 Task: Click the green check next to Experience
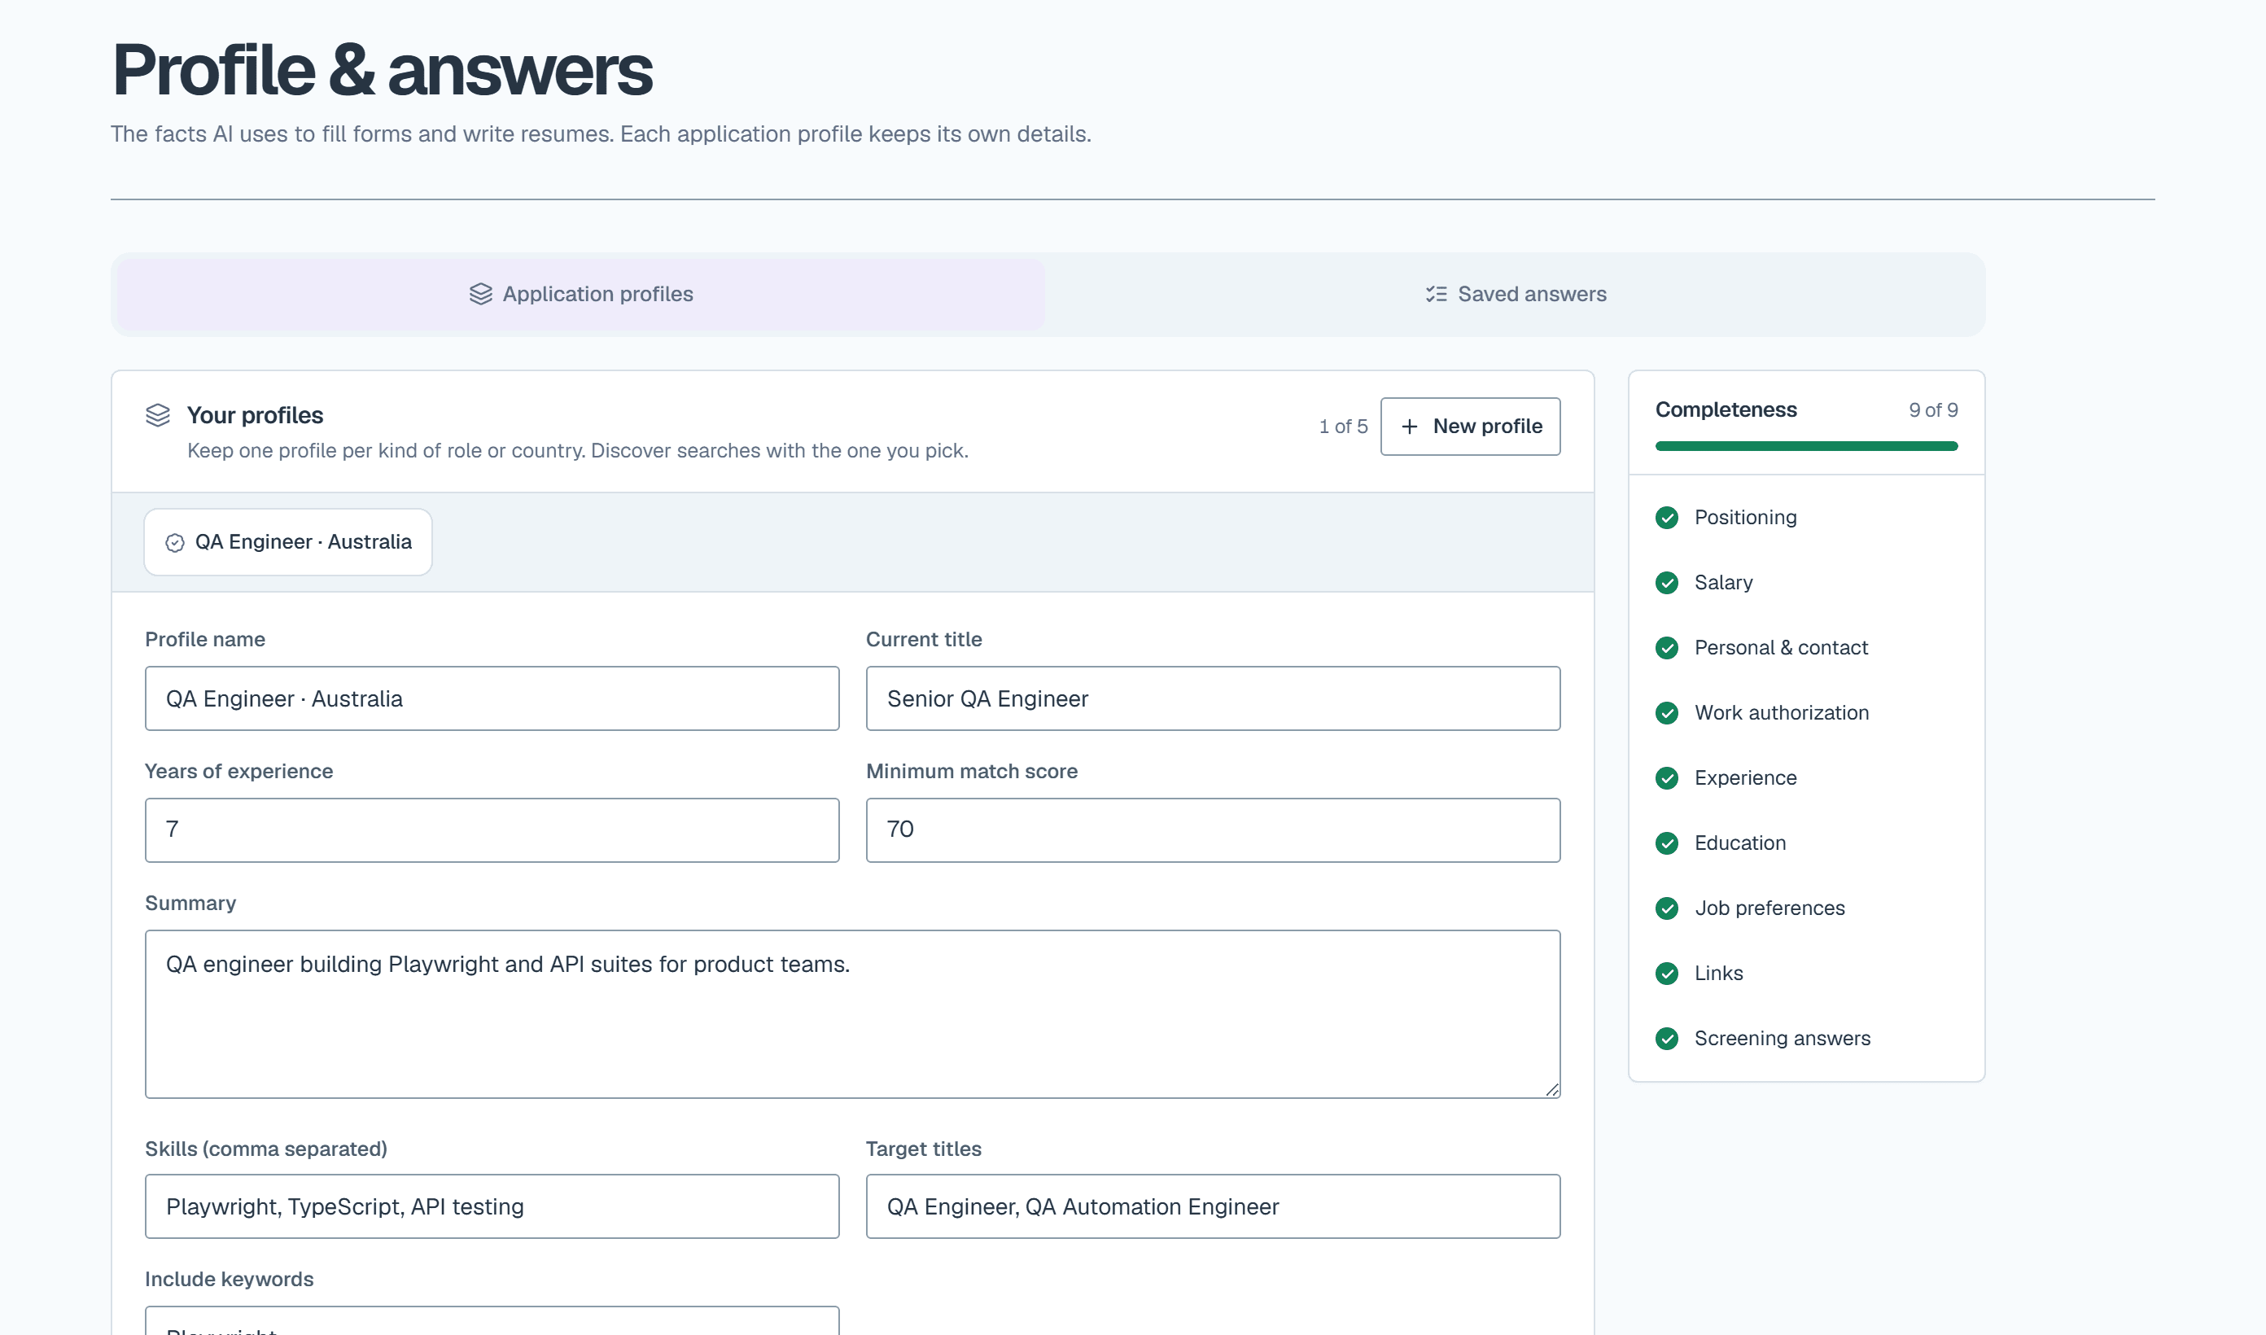point(1667,778)
